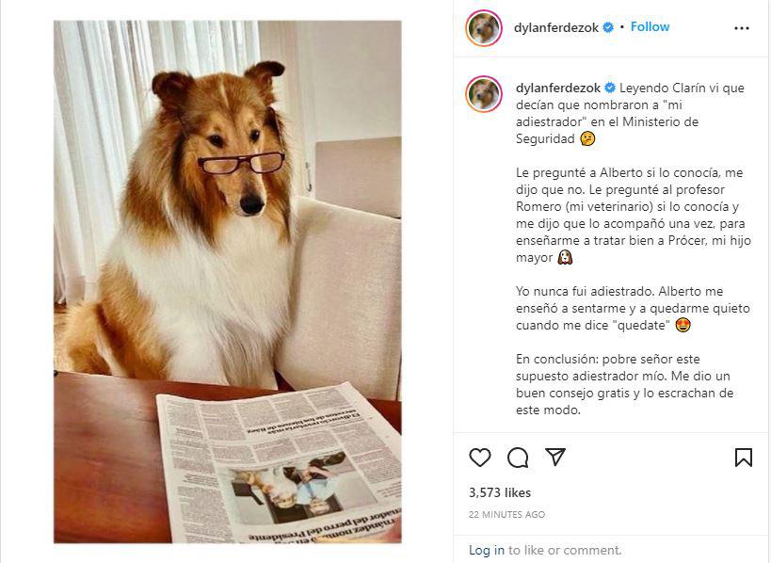The height and width of the screenshot is (563, 771).
Task: Click the verified badge in the caption
Action: point(610,88)
